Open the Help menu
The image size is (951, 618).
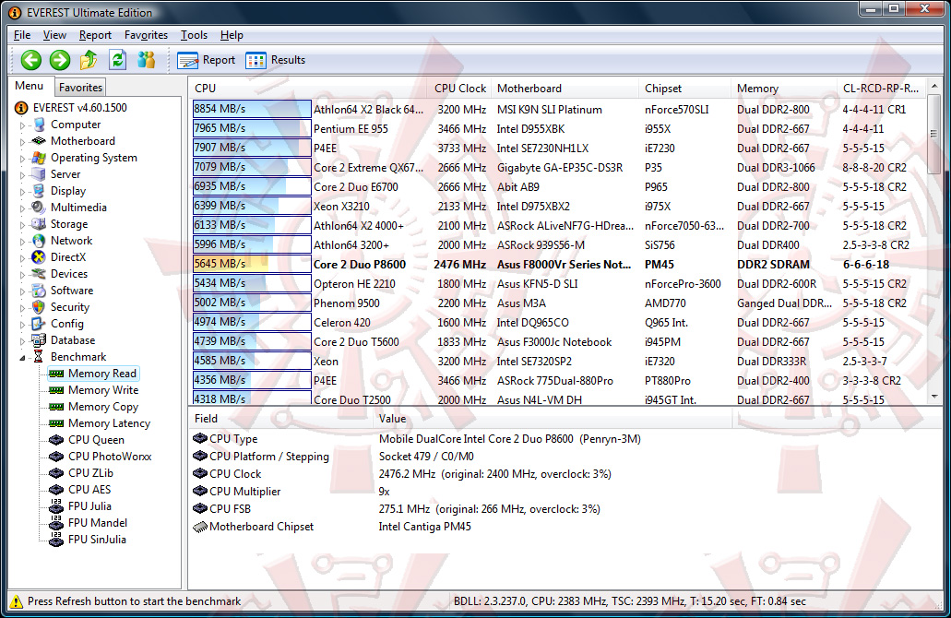[232, 35]
